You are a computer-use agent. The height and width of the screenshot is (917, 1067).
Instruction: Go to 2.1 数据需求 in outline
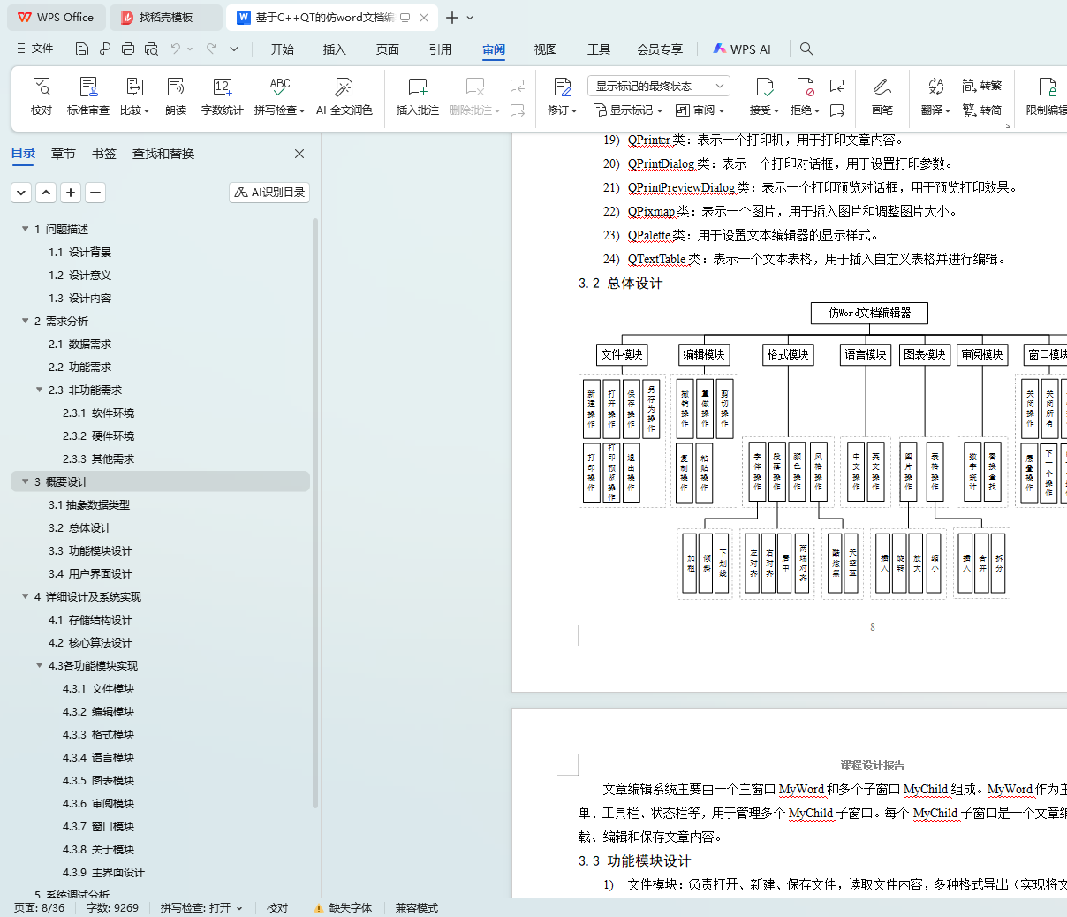[79, 344]
